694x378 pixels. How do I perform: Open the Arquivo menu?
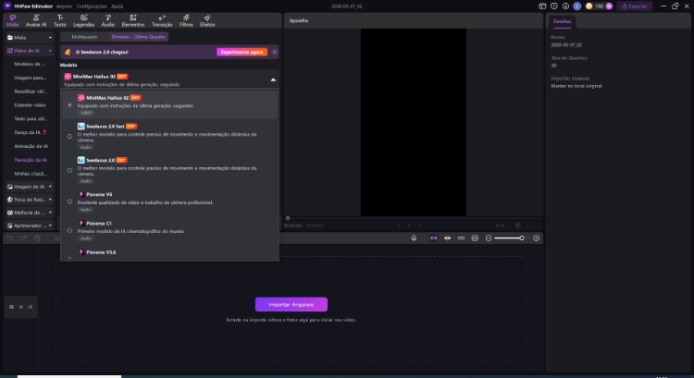[64, 6]
